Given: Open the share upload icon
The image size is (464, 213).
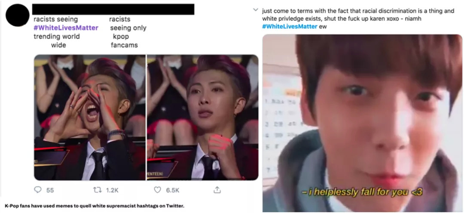Looking at the screenshot, I should click(217, 190).
